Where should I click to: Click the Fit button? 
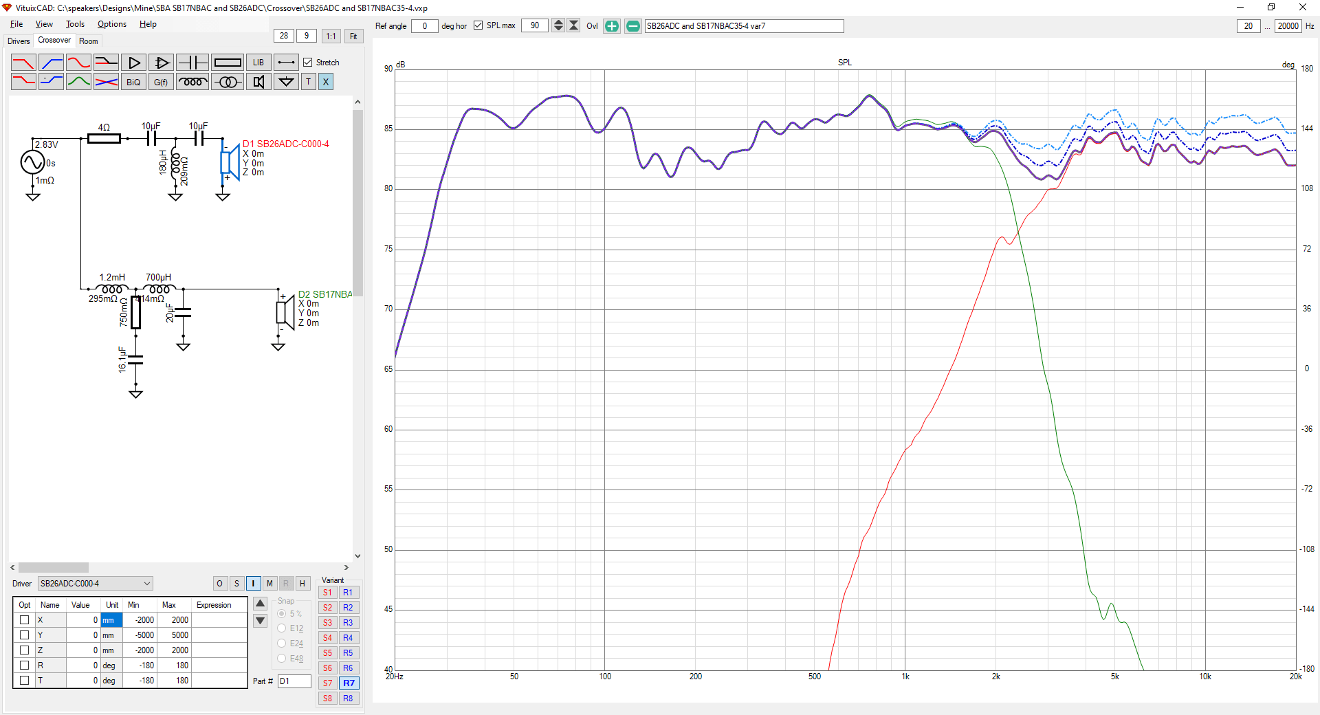click(x=353, y=36)
